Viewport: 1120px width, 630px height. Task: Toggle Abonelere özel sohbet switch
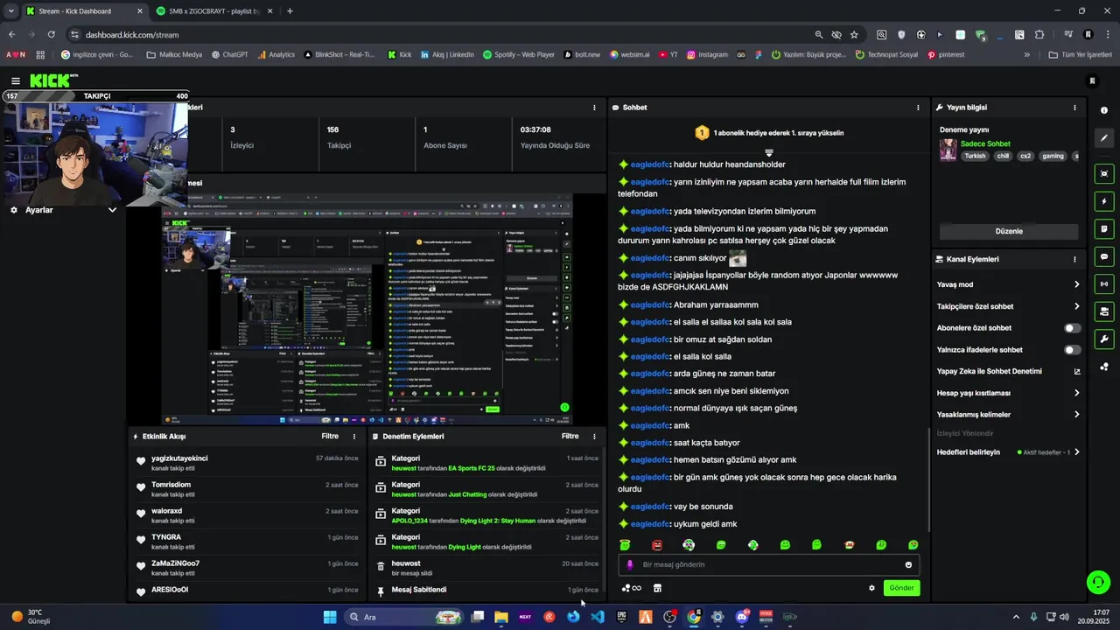point(1072,328)
